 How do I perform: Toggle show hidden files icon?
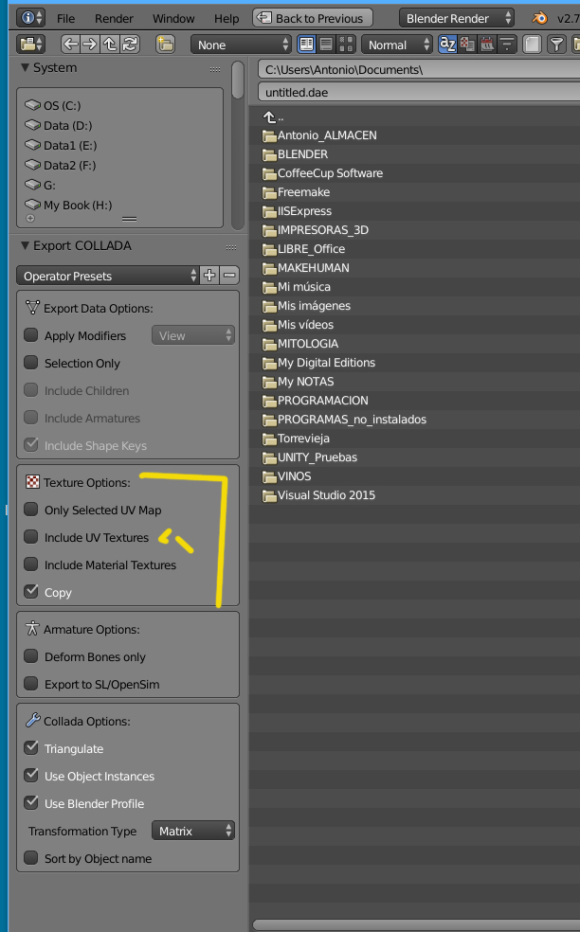[532, 44]
